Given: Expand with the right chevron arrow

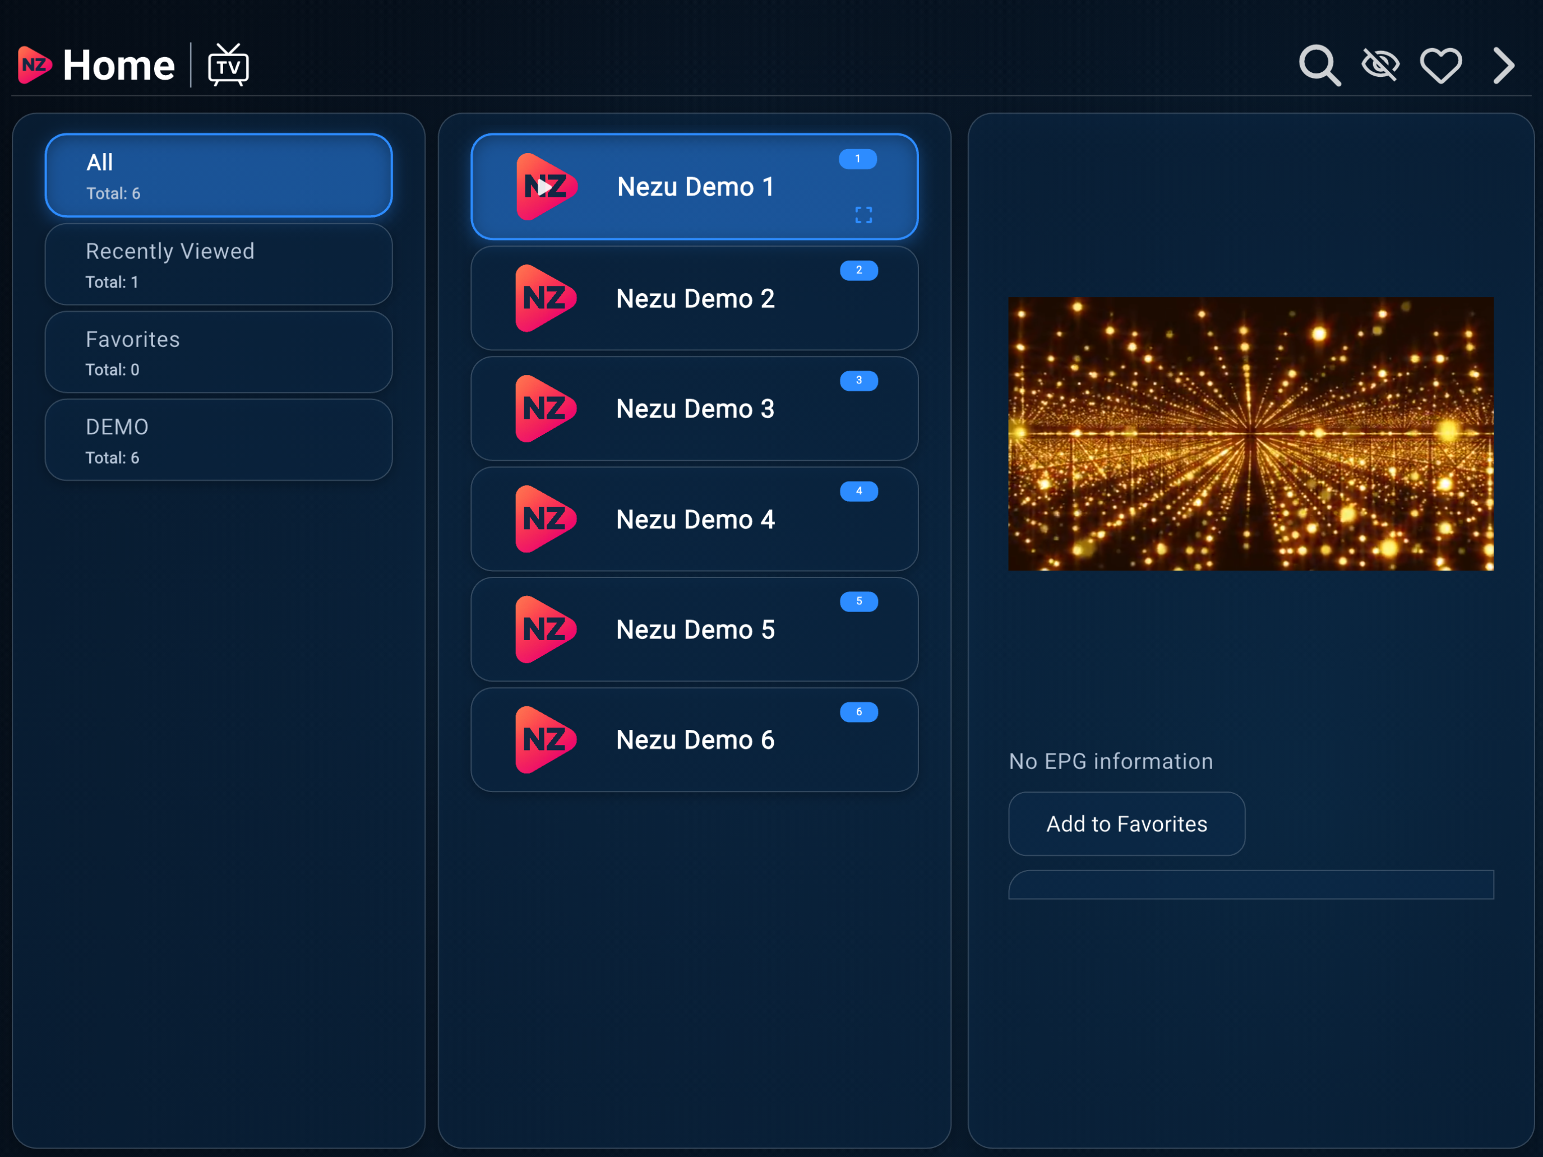Looking at the screenshot, I should pos(1503,66).
